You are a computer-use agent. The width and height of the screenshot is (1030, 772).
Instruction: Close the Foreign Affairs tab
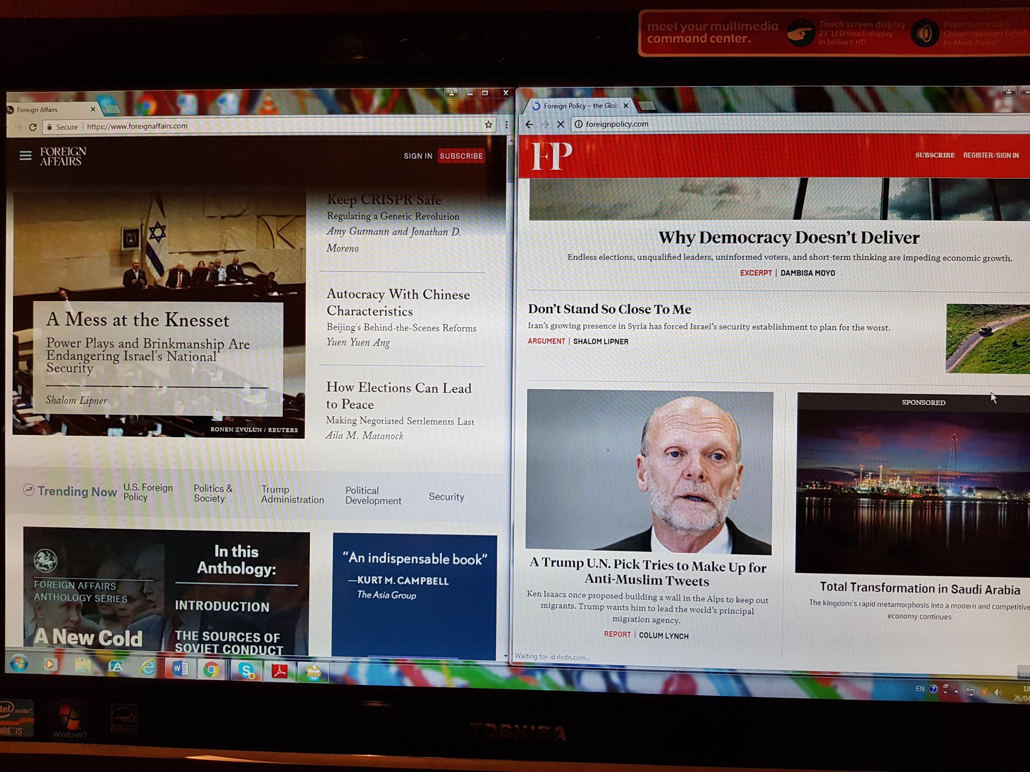(93, 109)
